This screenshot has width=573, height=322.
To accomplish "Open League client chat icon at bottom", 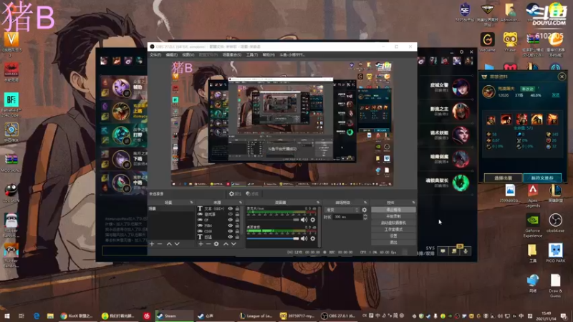I will point(443,251).
